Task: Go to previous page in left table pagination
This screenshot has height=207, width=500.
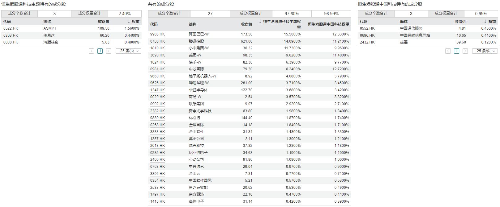Action: click(91, 51)
